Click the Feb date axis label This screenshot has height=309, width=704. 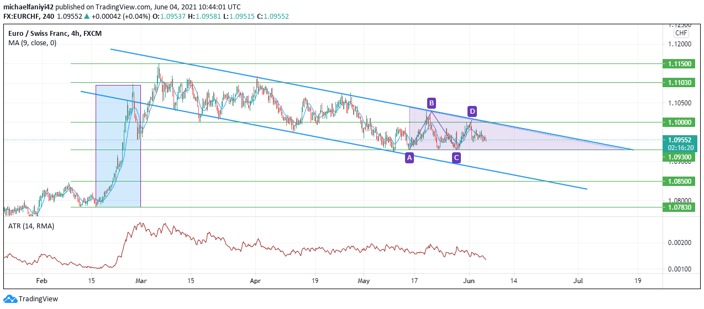point(42,281)
